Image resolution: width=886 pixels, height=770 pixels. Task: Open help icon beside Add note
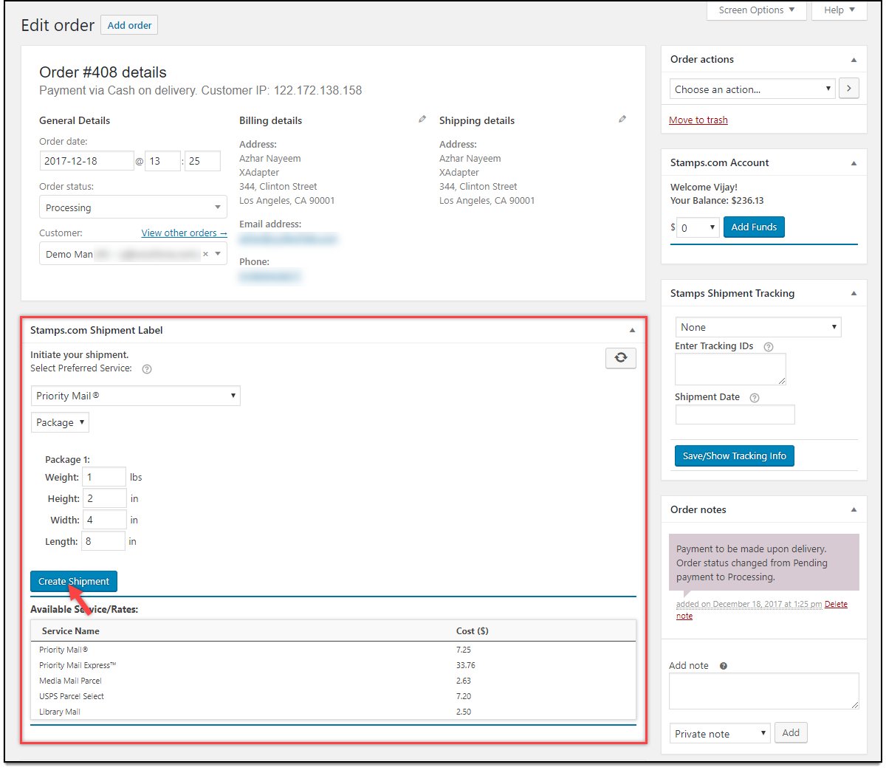[724, 666]
